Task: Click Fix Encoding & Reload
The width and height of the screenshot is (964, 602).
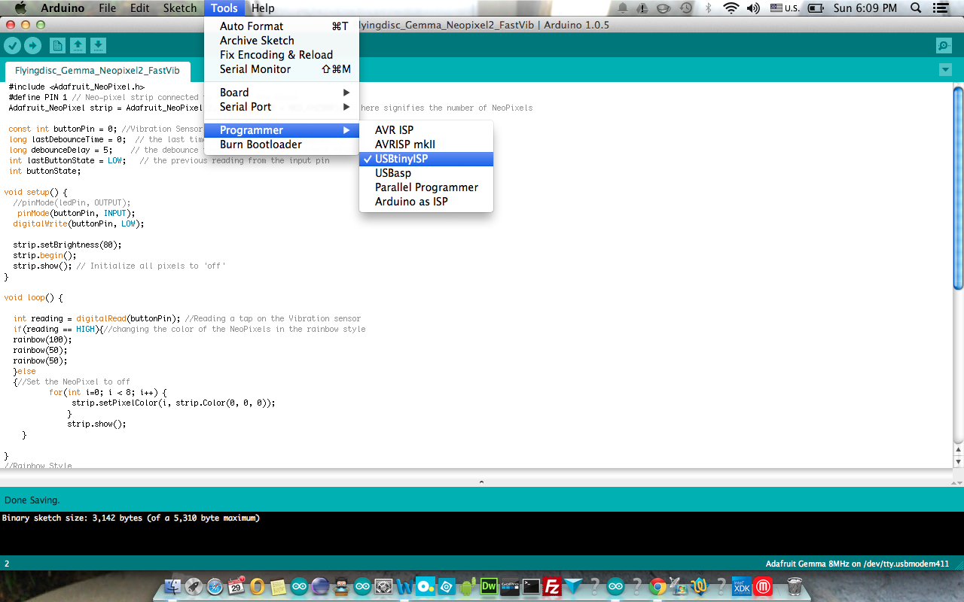Action: (282, 55)
